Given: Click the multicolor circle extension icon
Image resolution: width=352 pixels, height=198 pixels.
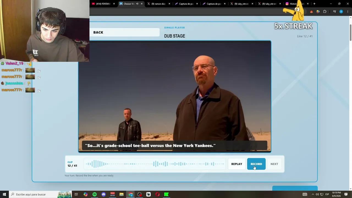Looking at the screenshot, I should [x=318, y=12].
